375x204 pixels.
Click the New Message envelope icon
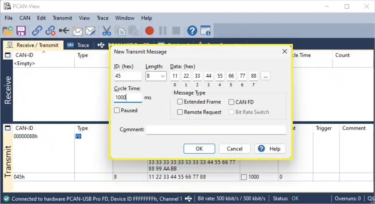coord(77,31)
